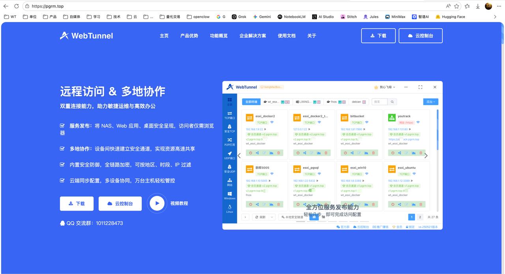The width and height of the screenshot is (505, 274).
Task: Play the 视频教程 video with round play button
Action: [x=157, y=203]
